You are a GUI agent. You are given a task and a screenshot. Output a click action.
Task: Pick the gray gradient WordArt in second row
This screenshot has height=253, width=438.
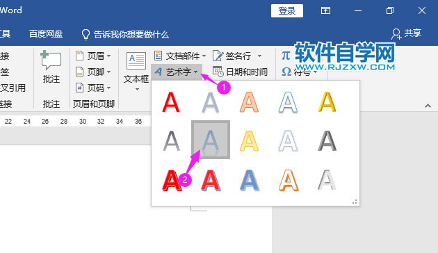(171, 141)
